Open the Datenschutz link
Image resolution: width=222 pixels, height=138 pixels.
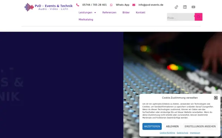(x=182, y=133)
